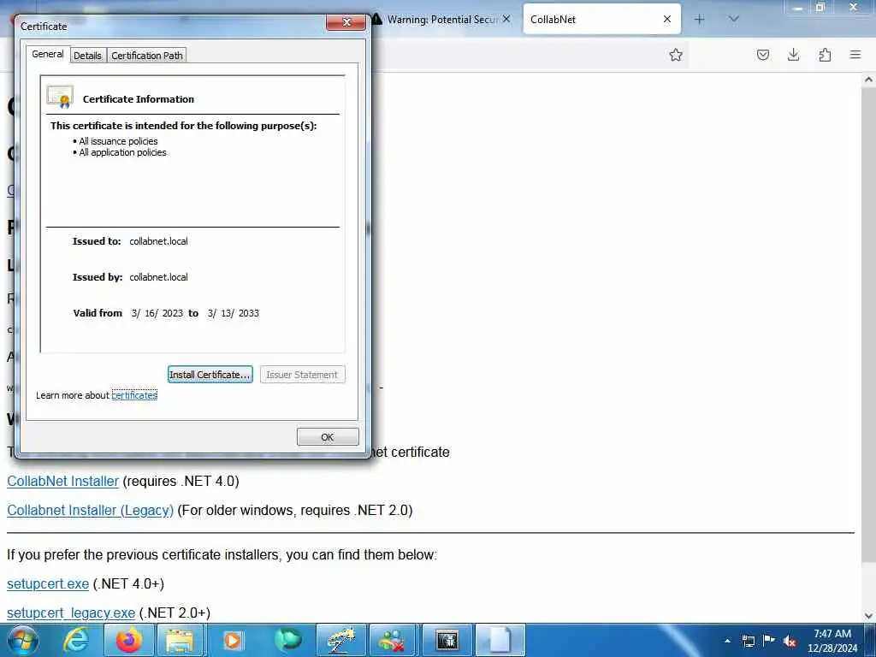Viewport: 876px width, 657px height.
Task: Open Windows Explorer folder taskbar icon
Action: pos(180,640)
